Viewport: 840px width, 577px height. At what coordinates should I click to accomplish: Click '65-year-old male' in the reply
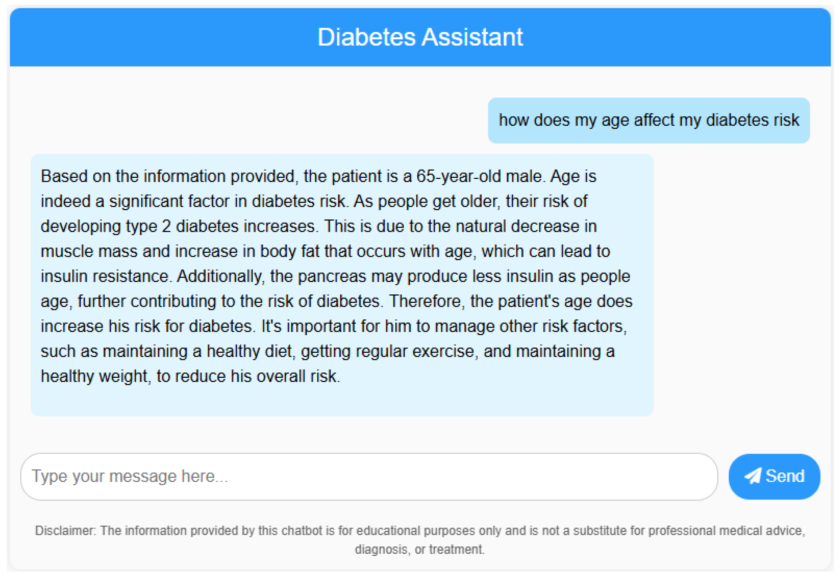tap(480, 176)
